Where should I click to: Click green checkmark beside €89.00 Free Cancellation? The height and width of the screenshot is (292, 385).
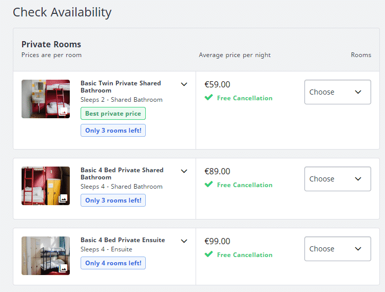pyautogui.click(x=208, y=185)
